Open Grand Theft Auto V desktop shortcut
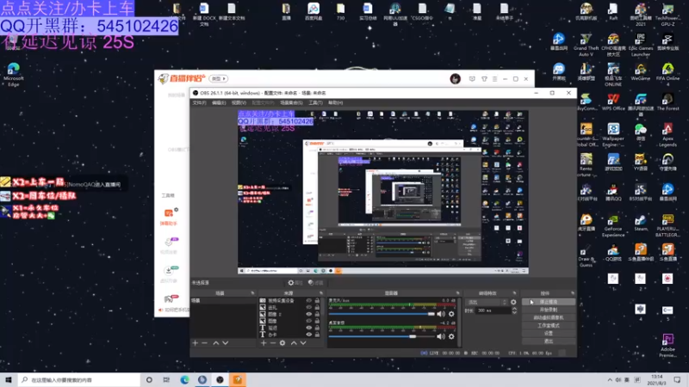The width and height of the screenshot is (689, 387). coord(586,46)
